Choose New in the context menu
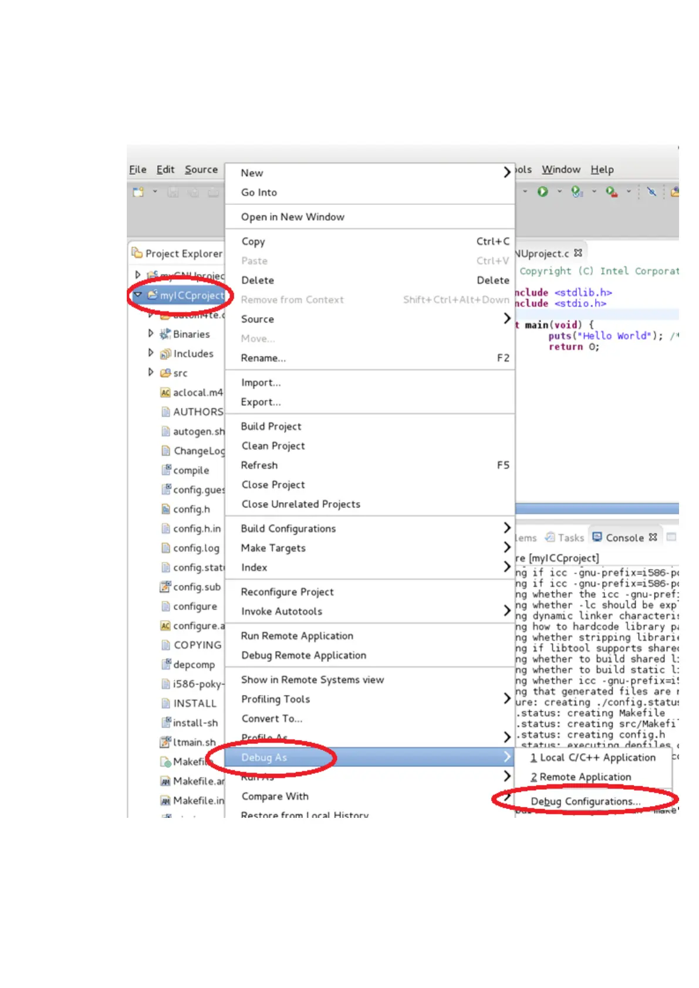The width and height of the screenshot is (699, 988). 370,173
